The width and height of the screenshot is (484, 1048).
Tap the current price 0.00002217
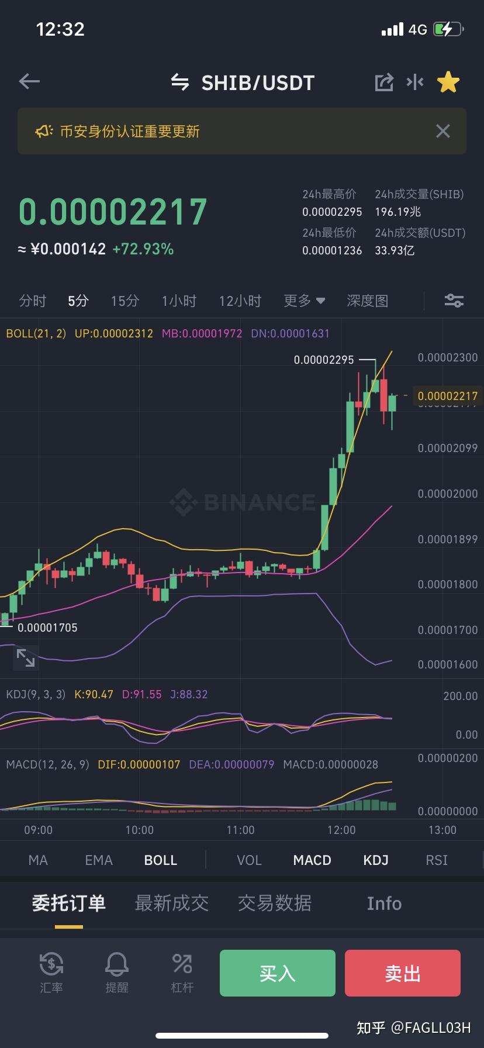(x=113, y=211)
